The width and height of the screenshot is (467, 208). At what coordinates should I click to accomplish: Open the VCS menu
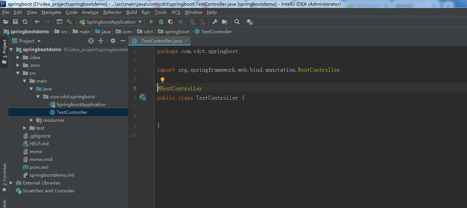tap(176, 12)
